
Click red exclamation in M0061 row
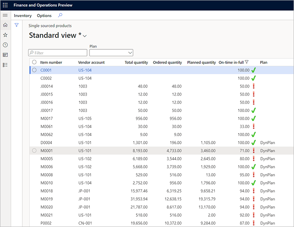click(254, 126)
